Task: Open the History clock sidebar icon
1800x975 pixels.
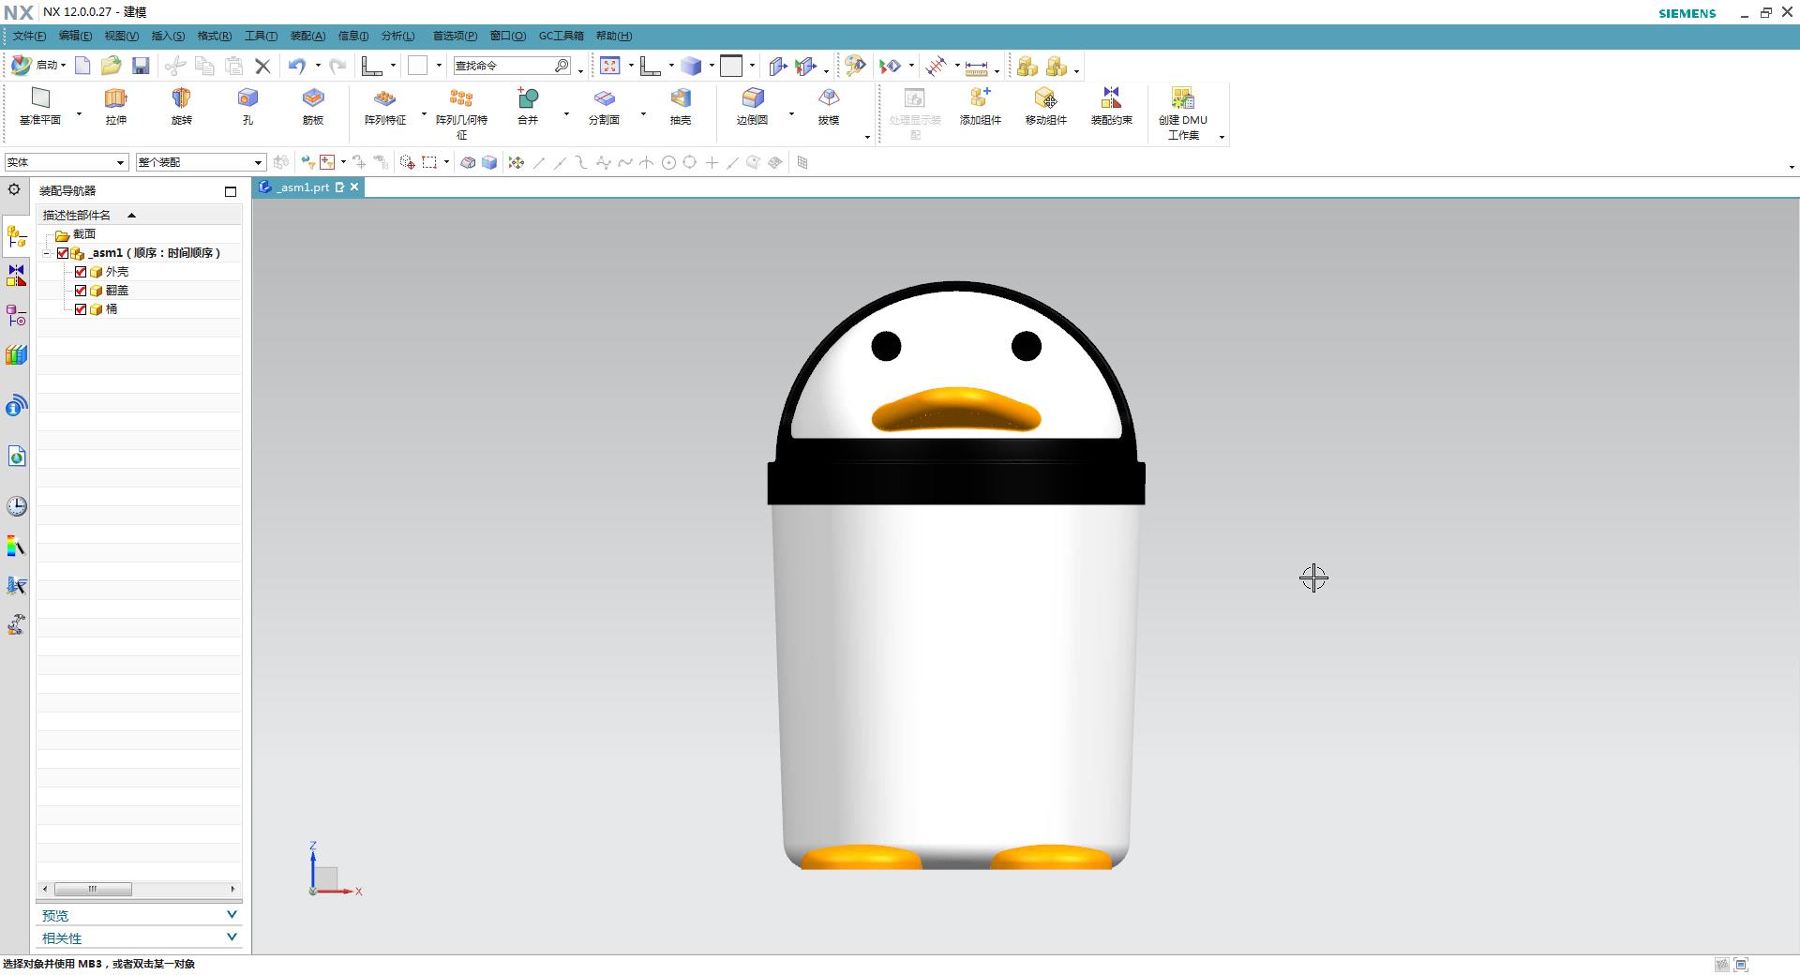Action: 16,506
